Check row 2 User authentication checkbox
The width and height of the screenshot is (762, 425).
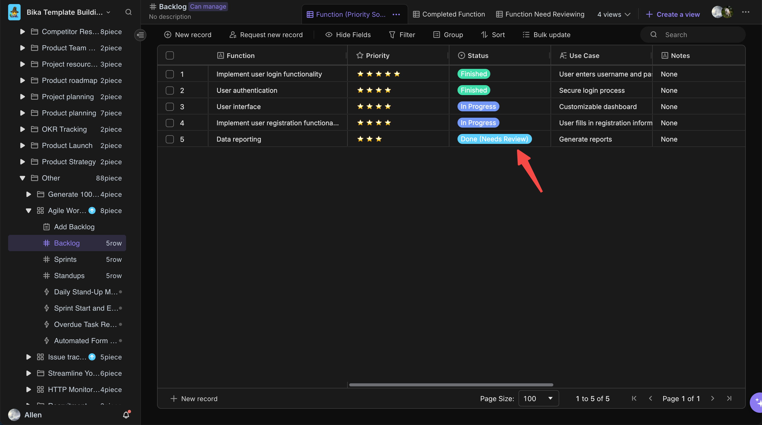pyautogui.click(x=170, y=90)
